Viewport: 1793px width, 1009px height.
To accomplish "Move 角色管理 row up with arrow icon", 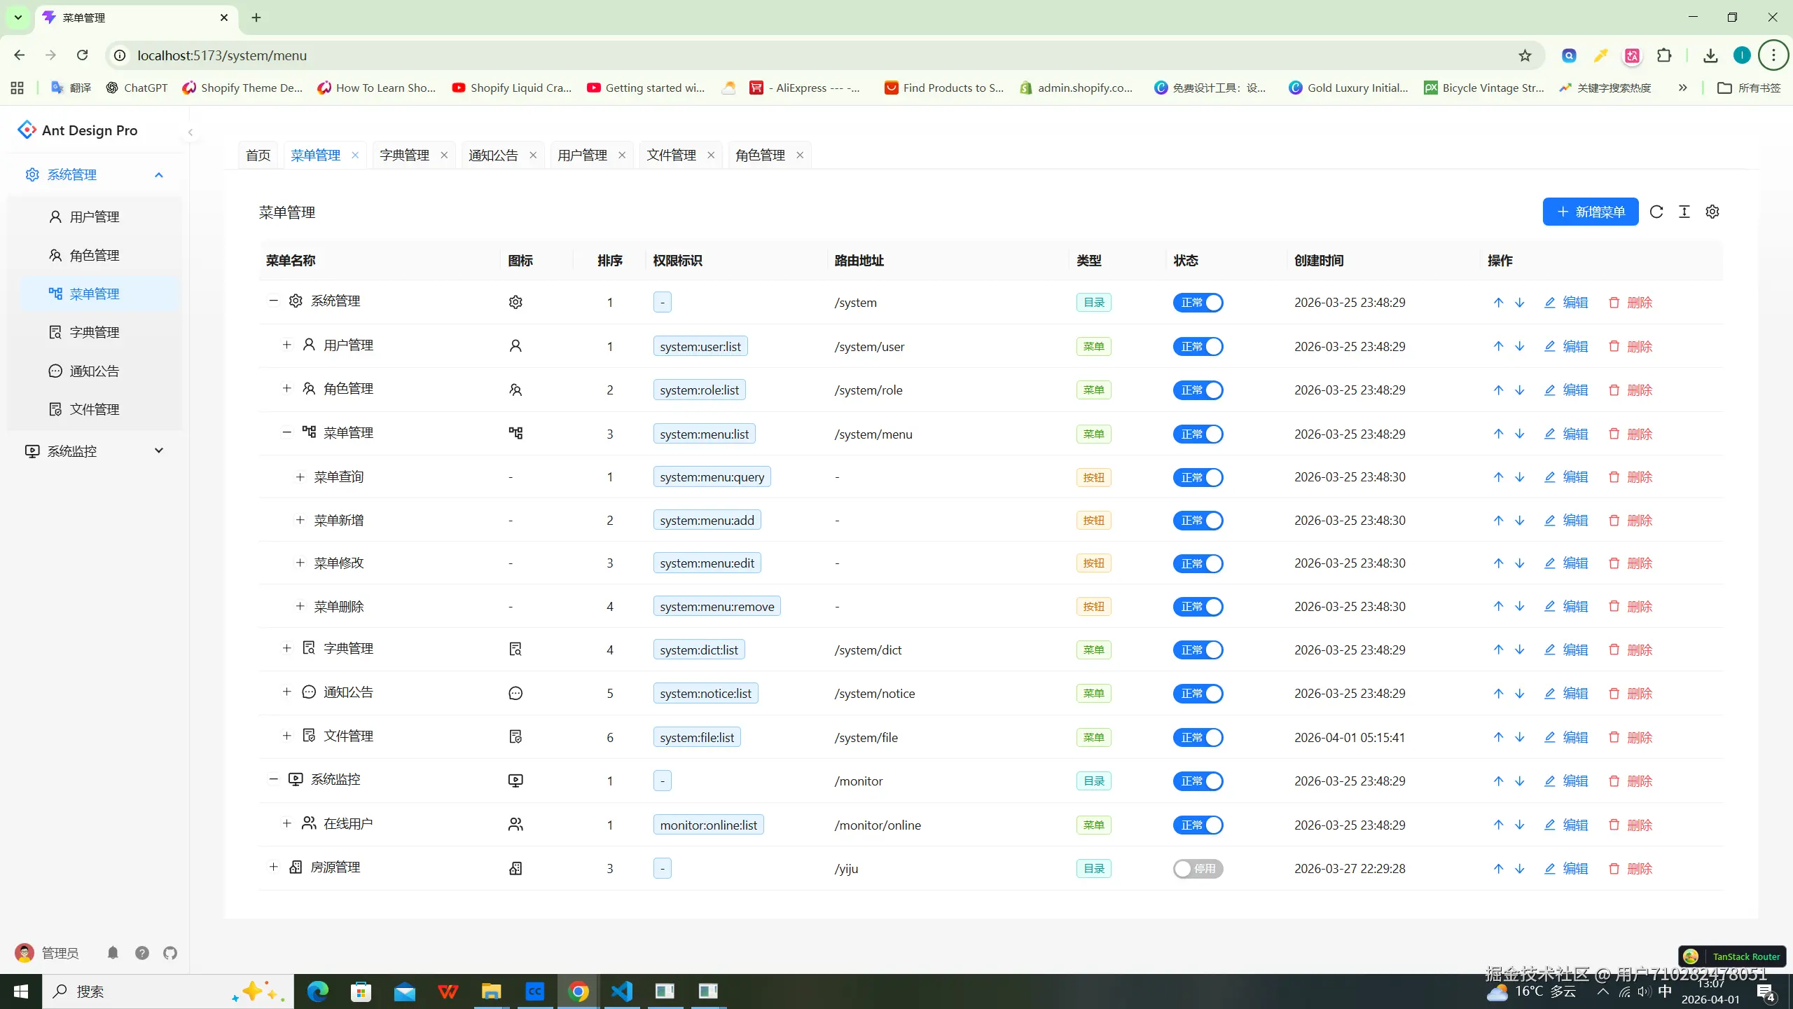I will point(1498,390).
